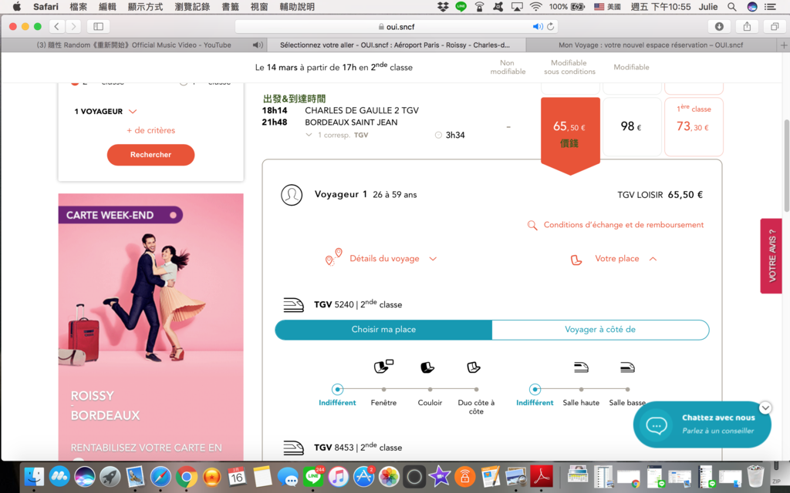
Task: Select Couloir seat radio option
Action: (430, 389)
